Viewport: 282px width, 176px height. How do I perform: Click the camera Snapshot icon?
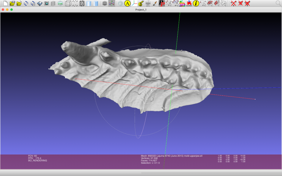pos(47,4)
